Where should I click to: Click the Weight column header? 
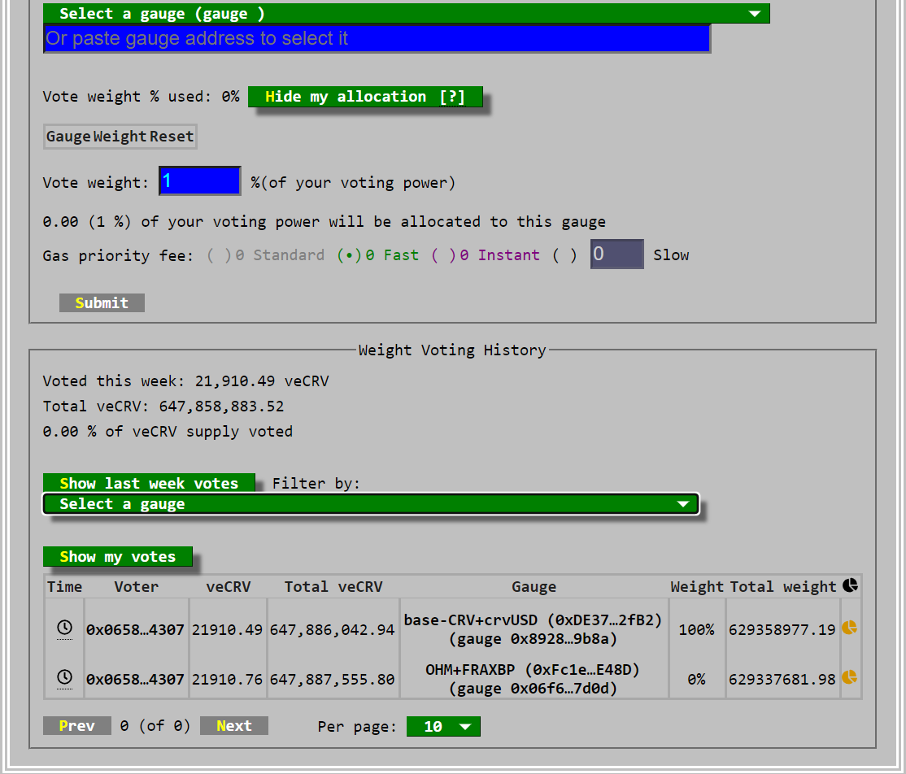[697, 587]
